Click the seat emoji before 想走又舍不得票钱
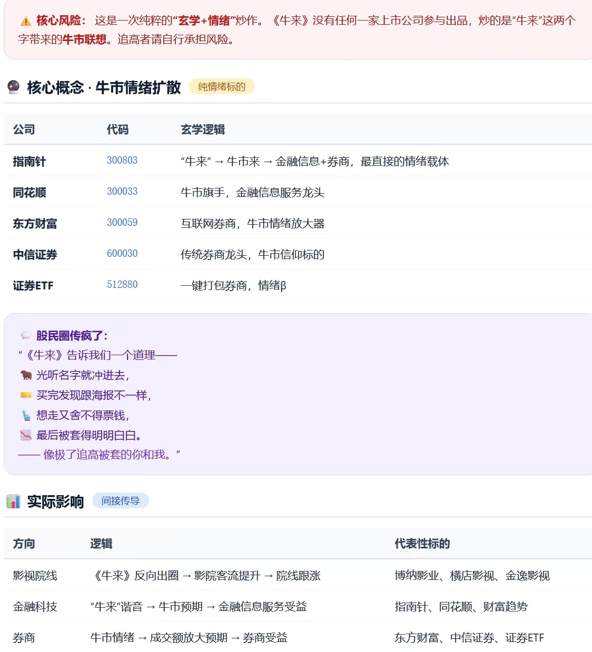This screenshot has width=592, height=652. pos(26,415)
